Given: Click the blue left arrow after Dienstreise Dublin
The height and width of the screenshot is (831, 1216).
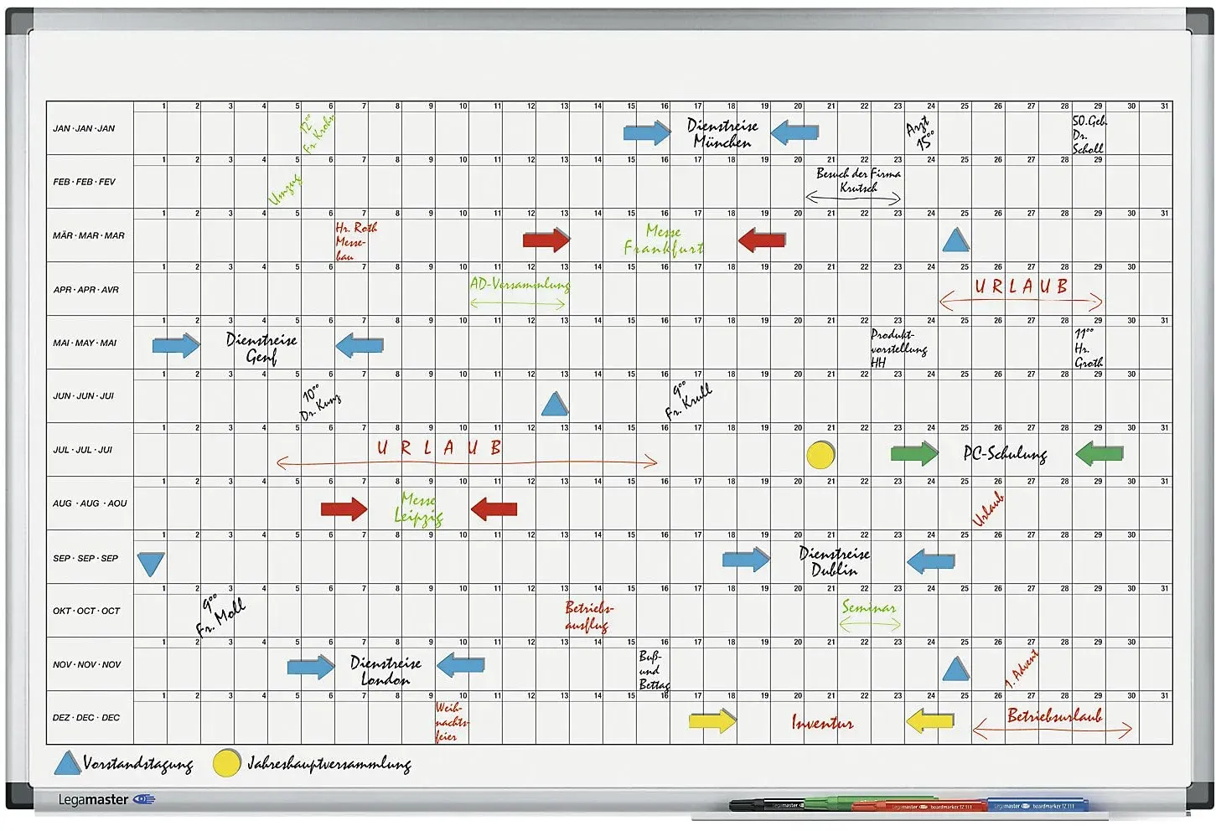Looking at the screenshot, I should (x=930, y=561).
